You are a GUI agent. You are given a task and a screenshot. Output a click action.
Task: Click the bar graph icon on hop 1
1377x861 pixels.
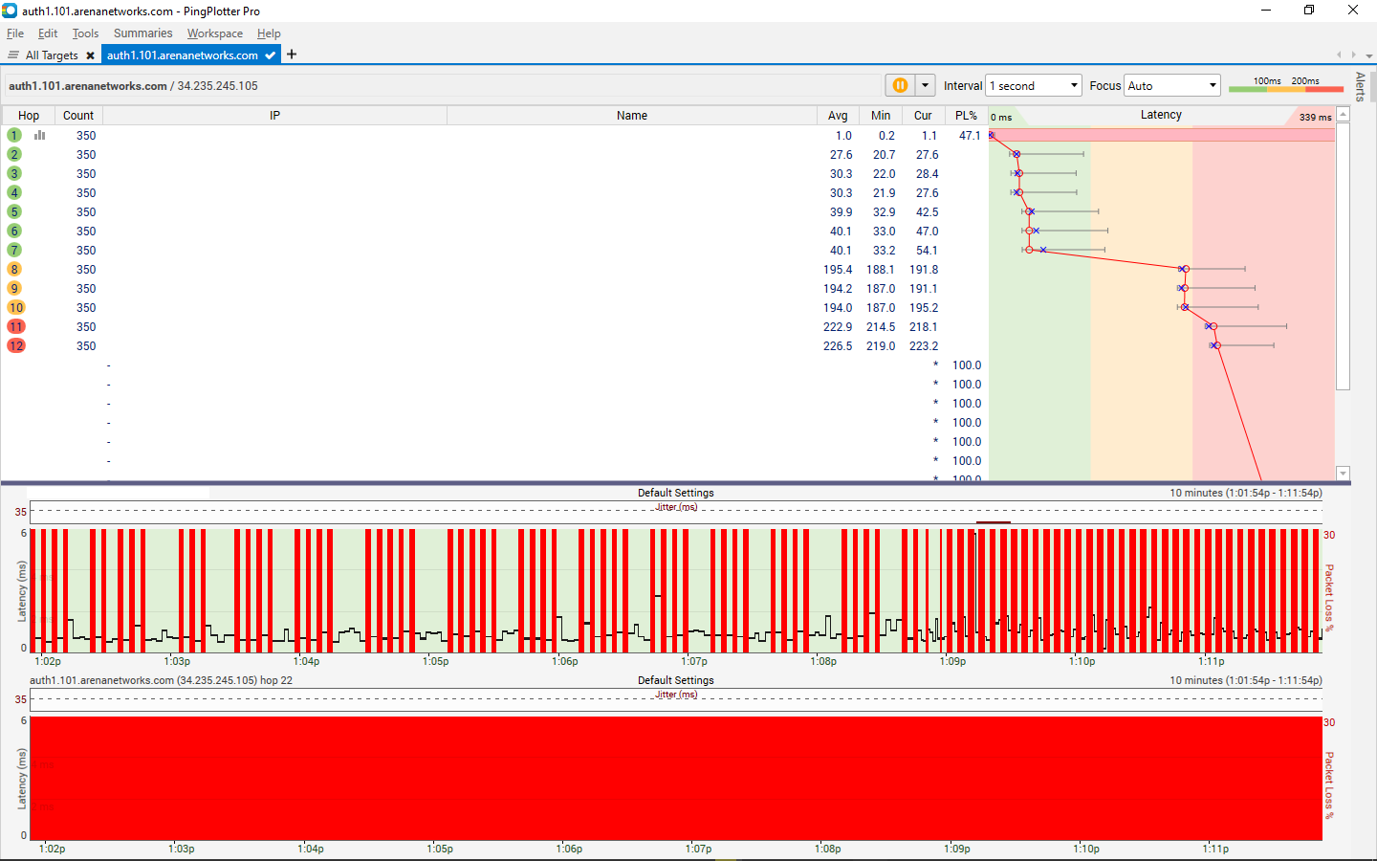(x=40, y=135)
